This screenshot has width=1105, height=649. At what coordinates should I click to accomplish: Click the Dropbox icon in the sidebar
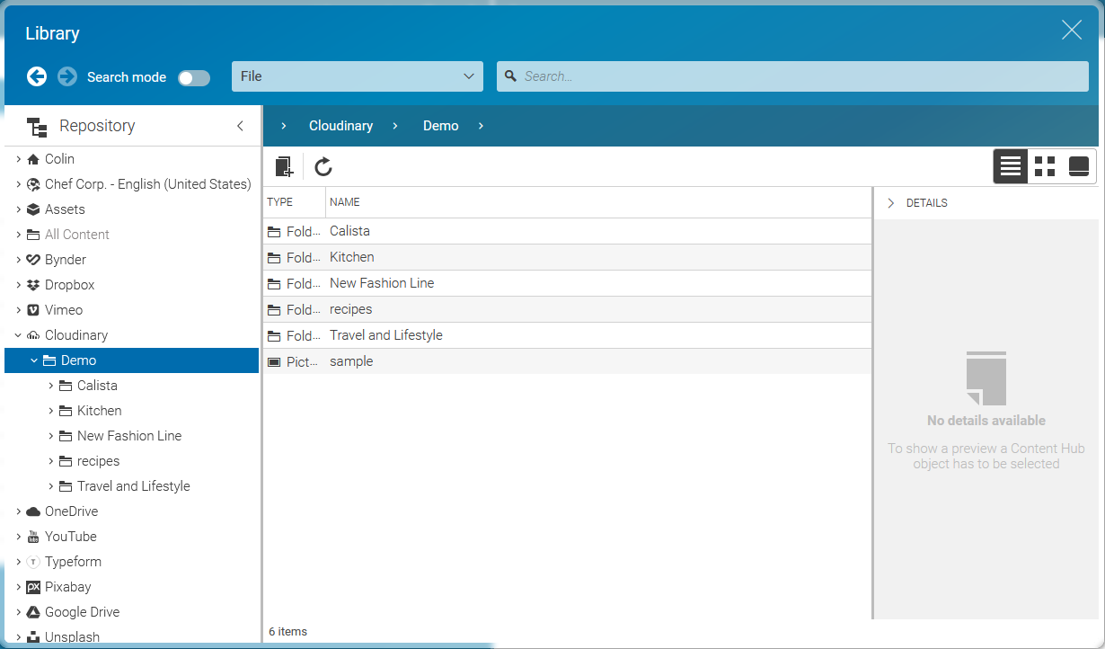[33, 284]
